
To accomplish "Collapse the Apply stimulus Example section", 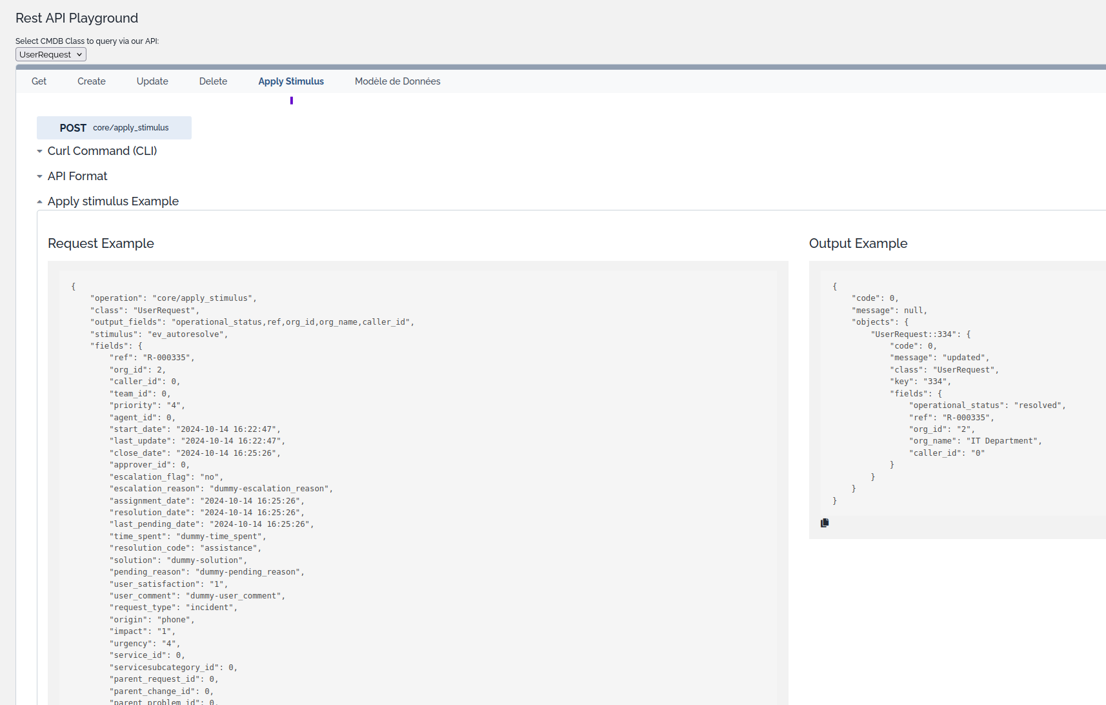I will 113,201.
